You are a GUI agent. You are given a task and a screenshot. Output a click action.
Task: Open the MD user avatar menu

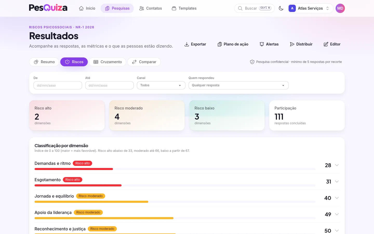point(340,8)
